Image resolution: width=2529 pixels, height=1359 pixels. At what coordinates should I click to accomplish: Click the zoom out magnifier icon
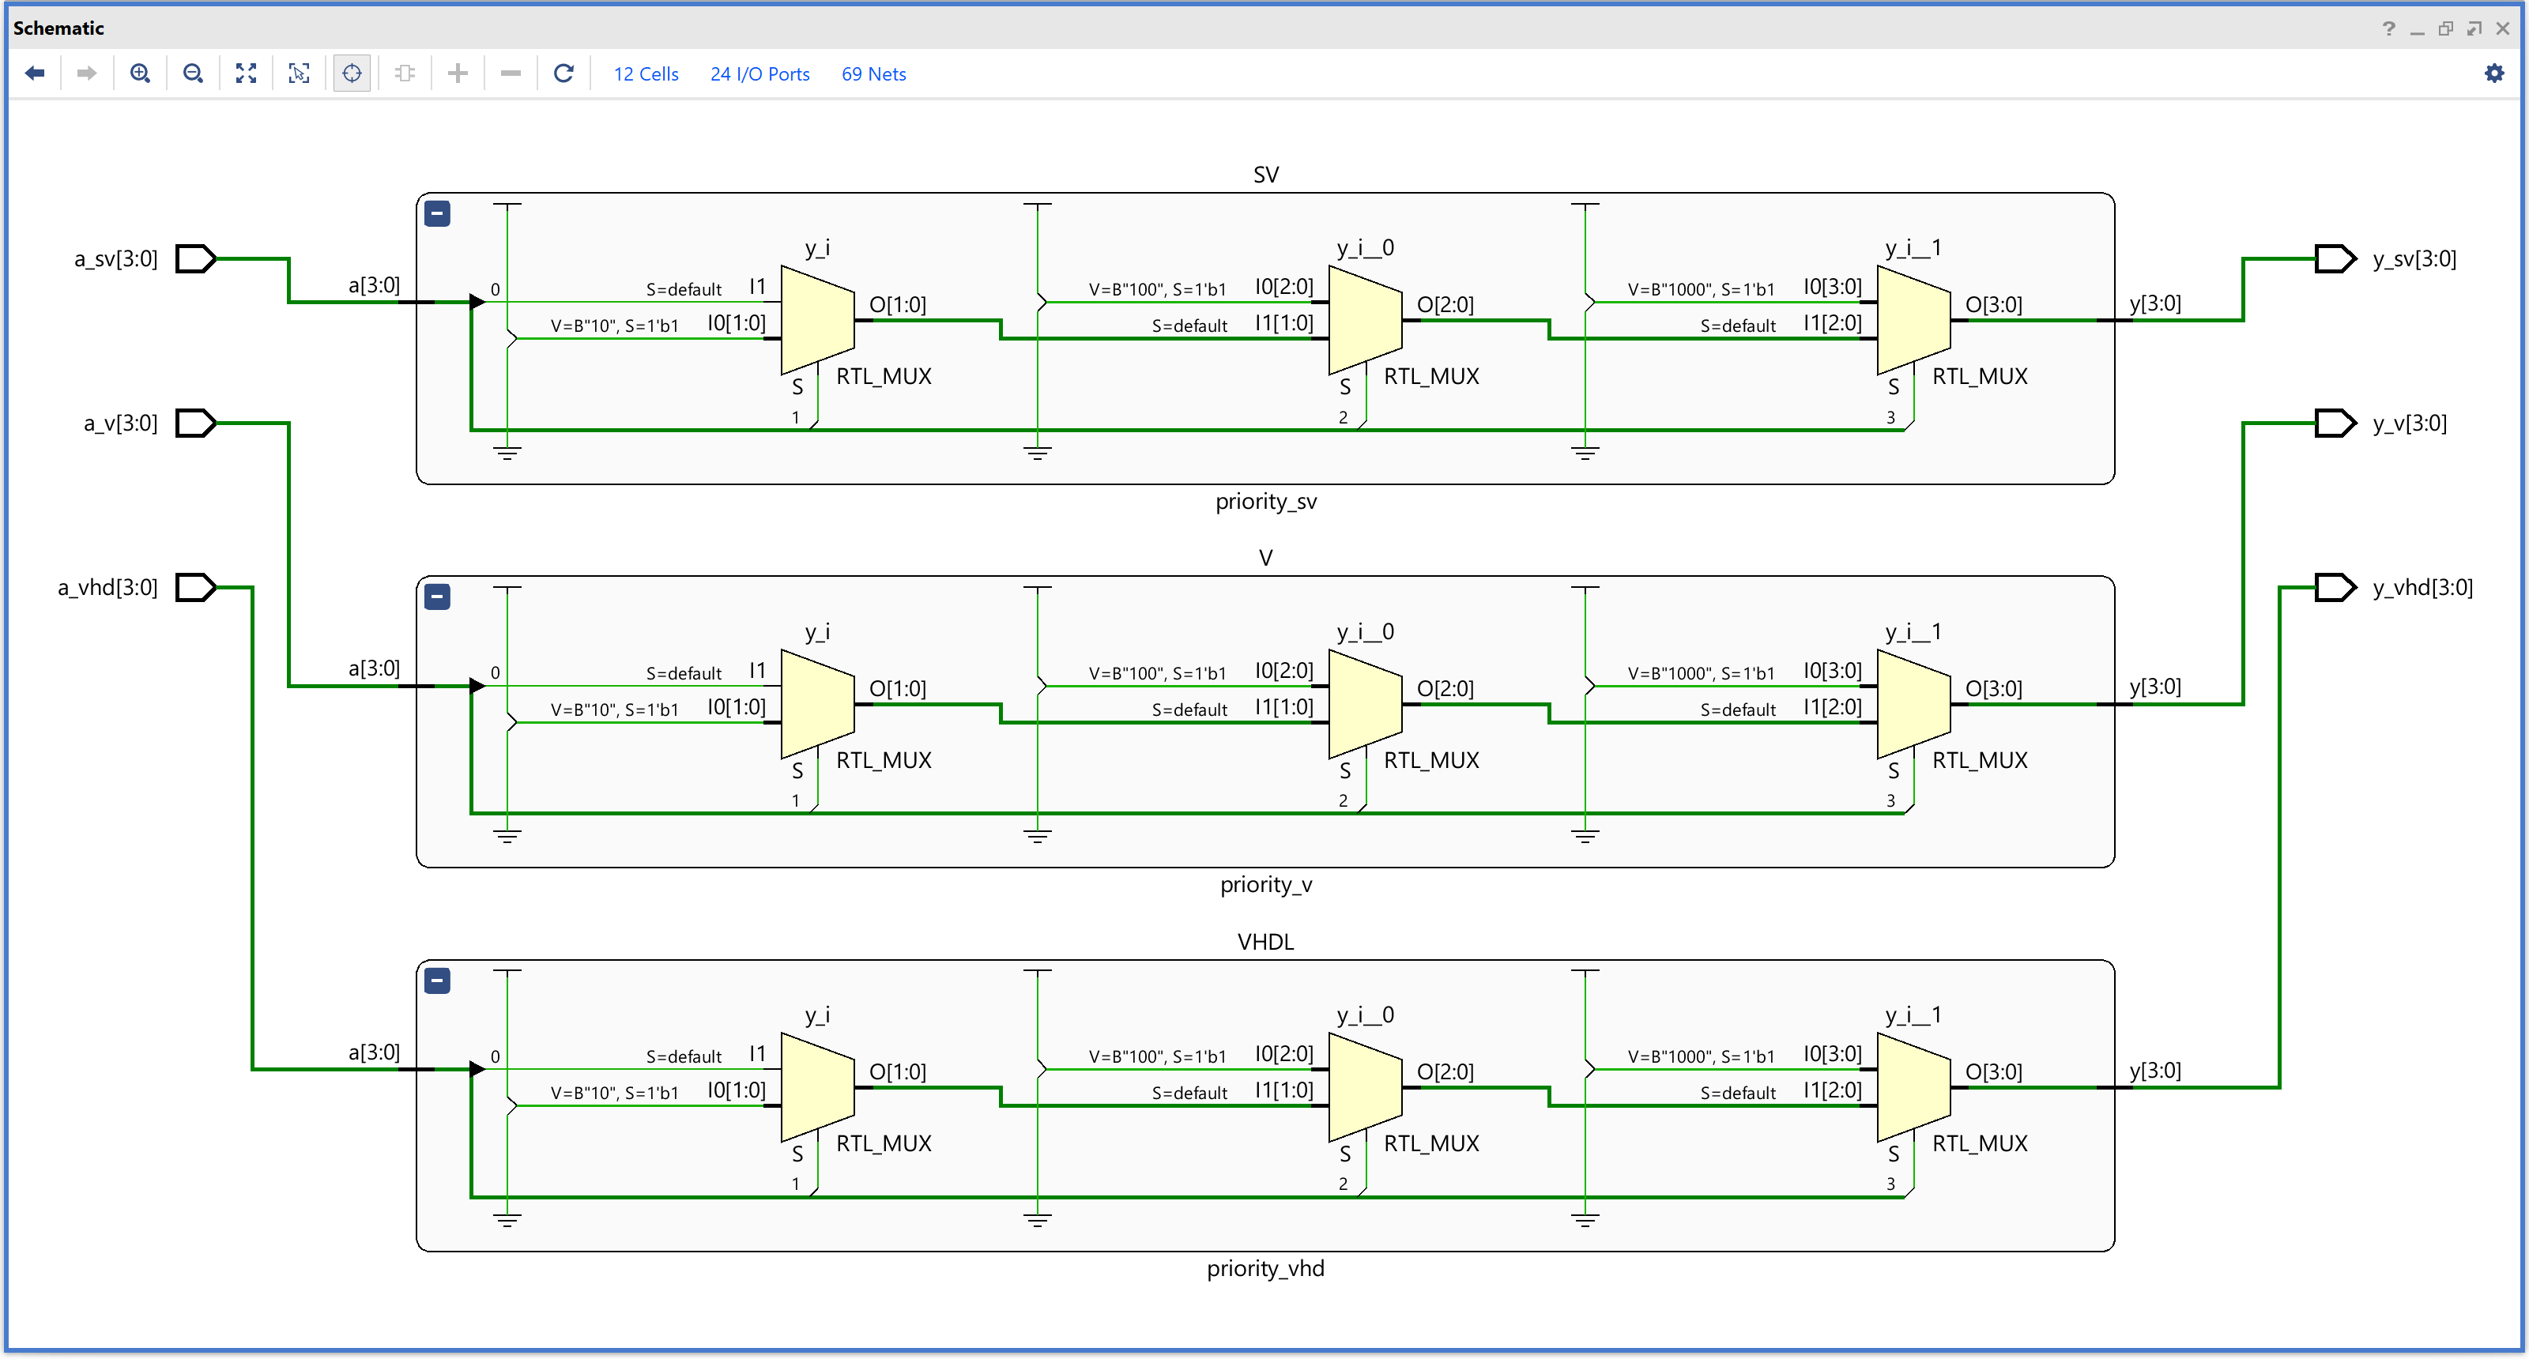(194, 73)
